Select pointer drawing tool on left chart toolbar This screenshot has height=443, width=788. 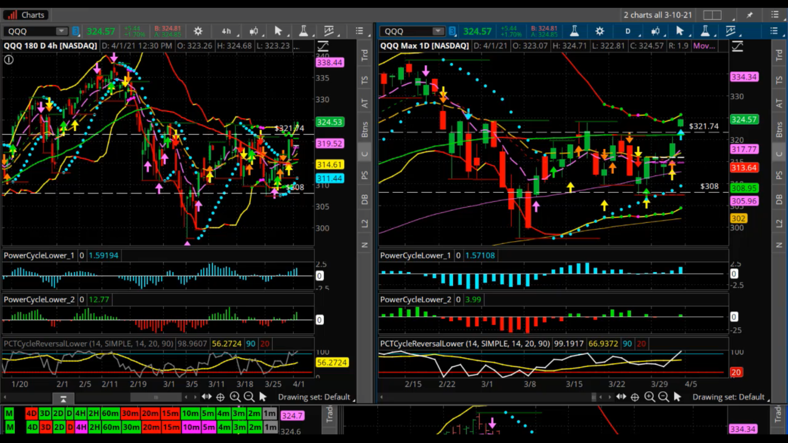[278, 31]
